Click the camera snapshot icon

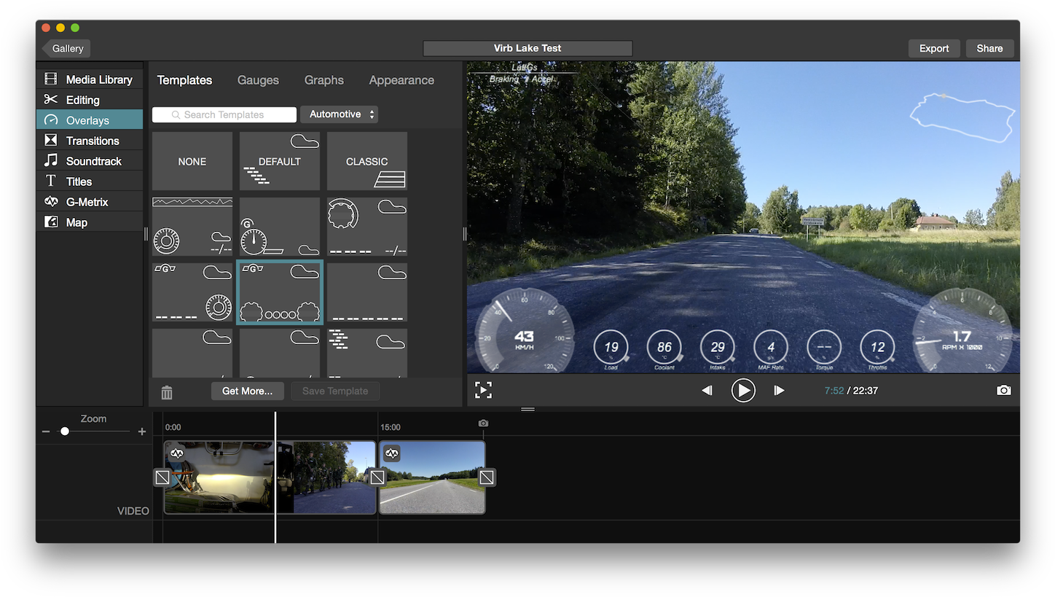[x=1003, y=391]
